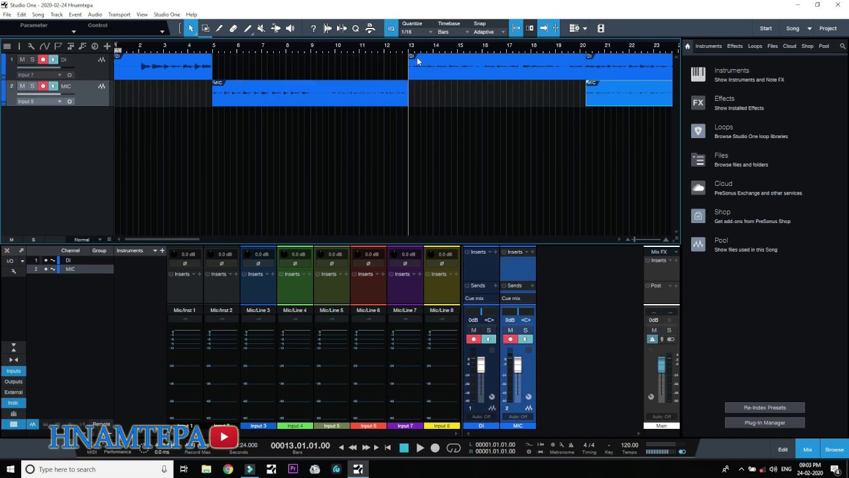Click the browser home icon
The image size is (849, 478).
pyautogui.click(x=688, y=46)
